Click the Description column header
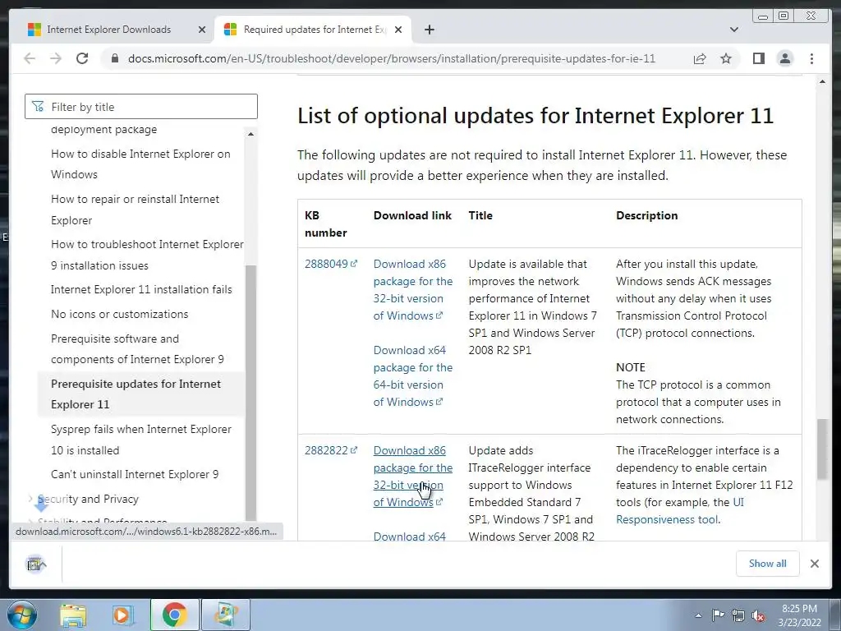Screen dimensions: 841x631 pos(647,215)
